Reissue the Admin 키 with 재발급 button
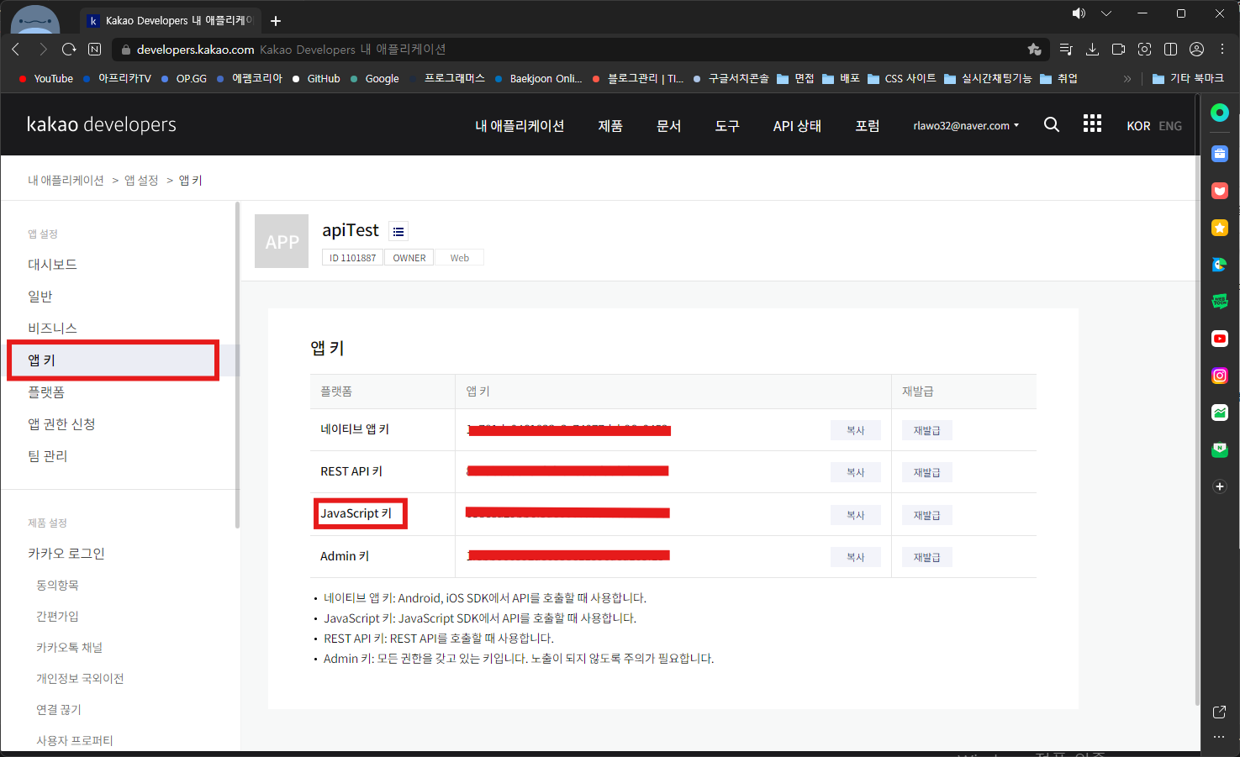Screen dimensions: 1240x757 point(927,557)
